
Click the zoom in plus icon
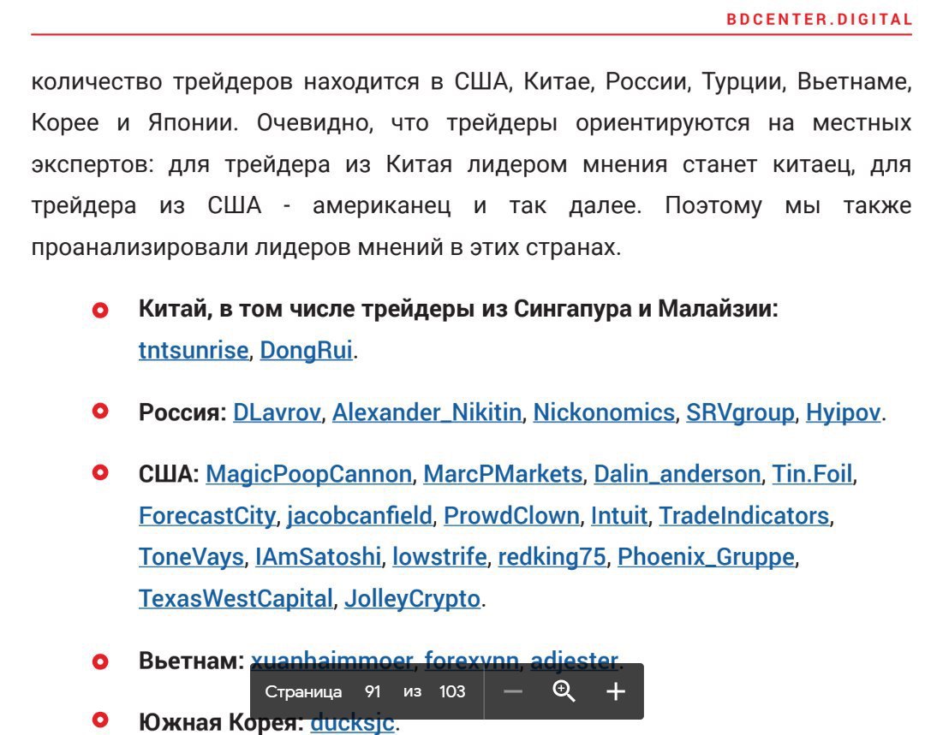(616, 691)
